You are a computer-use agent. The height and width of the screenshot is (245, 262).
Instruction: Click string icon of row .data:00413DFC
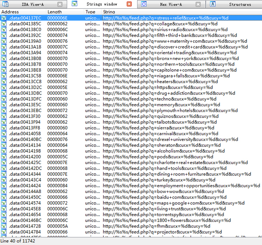[x=4, y=99]
